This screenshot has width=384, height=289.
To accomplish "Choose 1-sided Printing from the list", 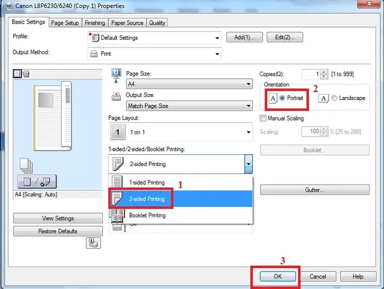I will point(181,182).
